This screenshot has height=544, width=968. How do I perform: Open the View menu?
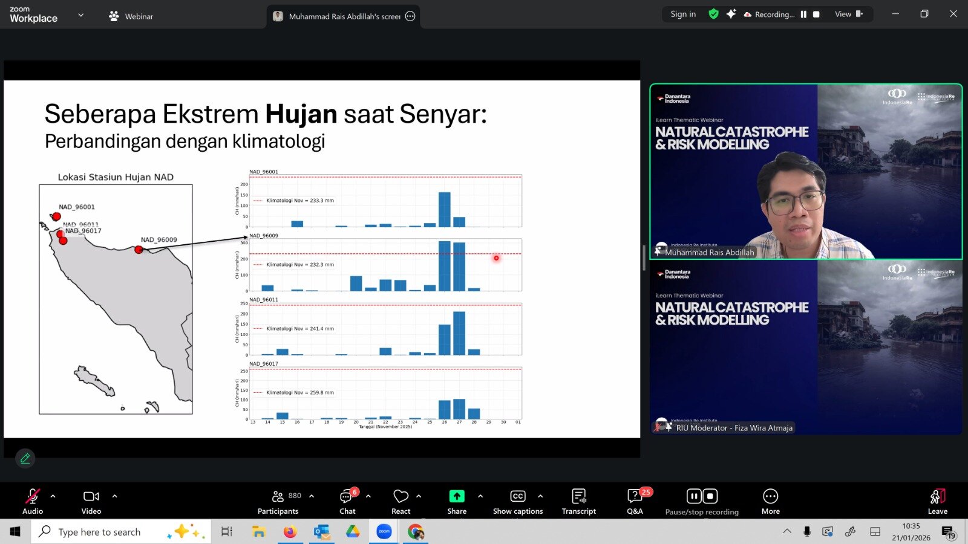point(848,14)
